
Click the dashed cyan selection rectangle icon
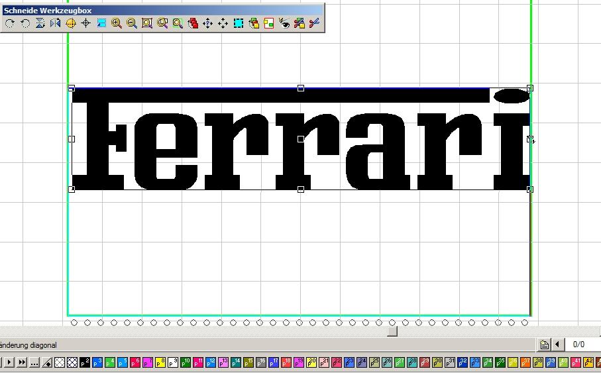pyautogui.click(x=239, y=24)
